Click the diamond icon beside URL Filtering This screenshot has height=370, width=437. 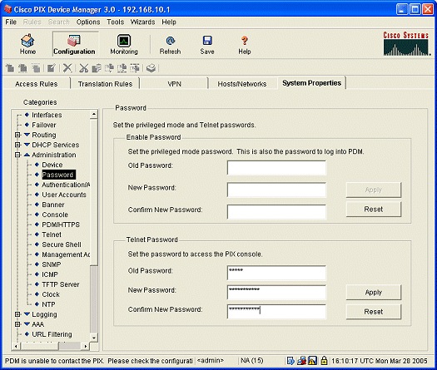pos(27,334)
